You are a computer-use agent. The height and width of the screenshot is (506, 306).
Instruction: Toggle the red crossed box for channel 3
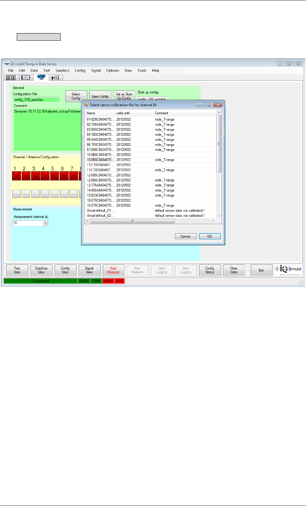[36, 176]
